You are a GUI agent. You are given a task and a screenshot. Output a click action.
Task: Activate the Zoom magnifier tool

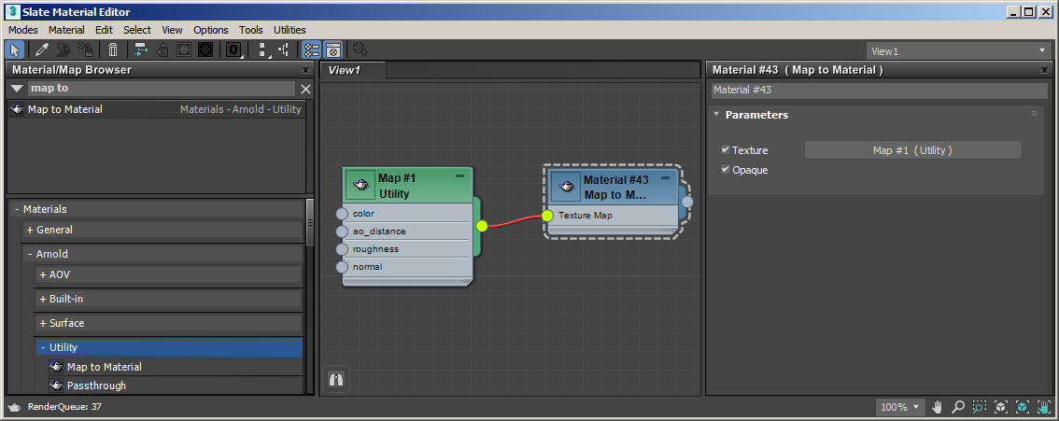(958, 407)
